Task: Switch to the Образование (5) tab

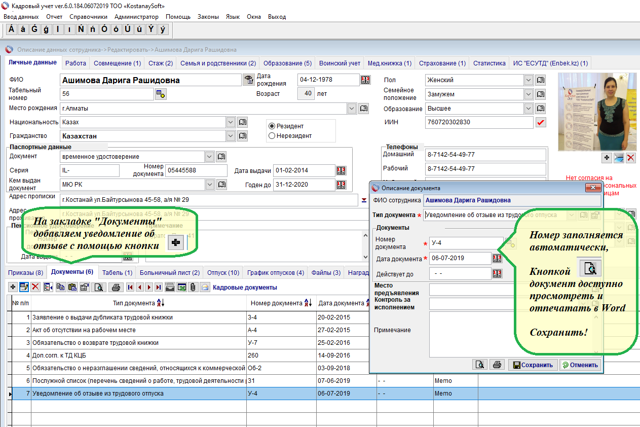Action: click(287, 63)
